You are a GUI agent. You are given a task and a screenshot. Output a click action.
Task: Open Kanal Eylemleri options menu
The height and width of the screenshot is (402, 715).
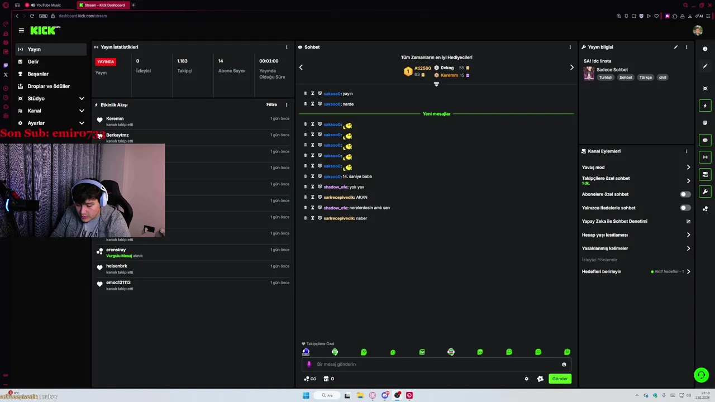tap(687, 151)
